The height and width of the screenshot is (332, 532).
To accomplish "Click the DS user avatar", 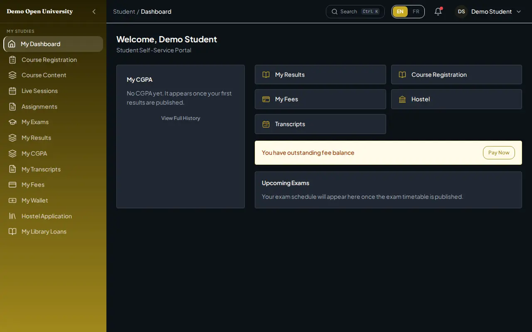I will tap(461, 12).
